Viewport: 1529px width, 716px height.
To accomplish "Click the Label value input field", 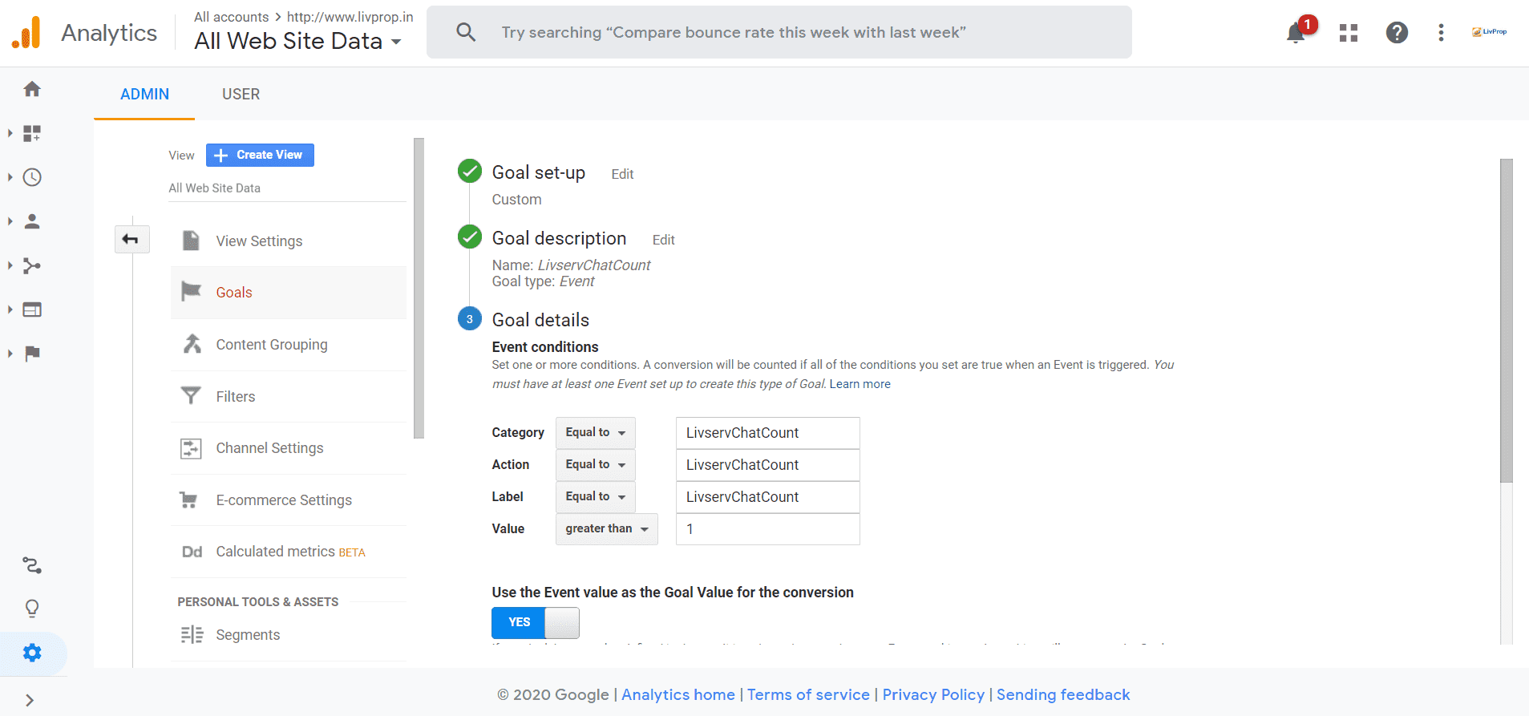I will 767,497.
